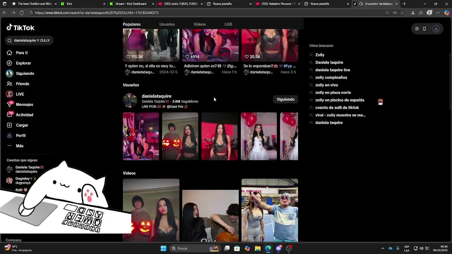Click the Siguiendo button for danielataquire
The height and width of the screenshot is (254, 452).
coord(285,99)
